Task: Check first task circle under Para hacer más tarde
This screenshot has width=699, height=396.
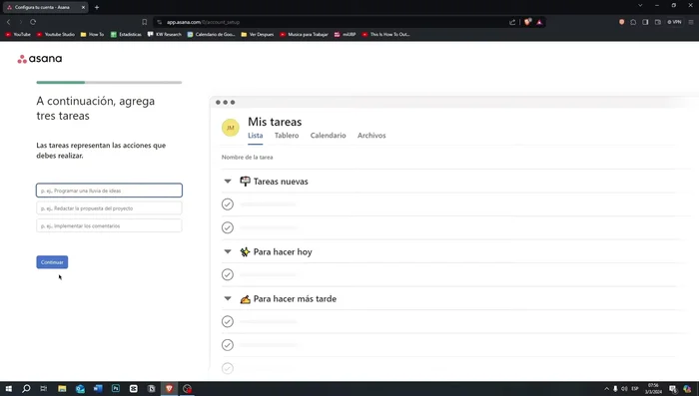Action: (x=228, y=321)
